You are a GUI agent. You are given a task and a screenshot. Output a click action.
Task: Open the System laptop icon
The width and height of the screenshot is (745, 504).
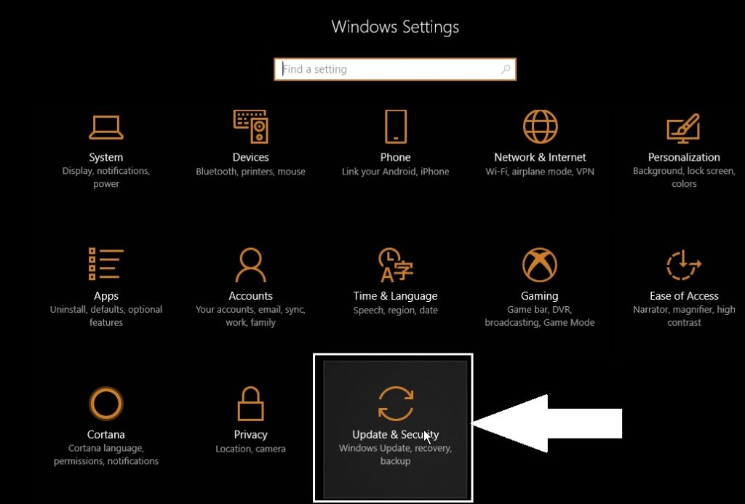(x=106, y=127)
